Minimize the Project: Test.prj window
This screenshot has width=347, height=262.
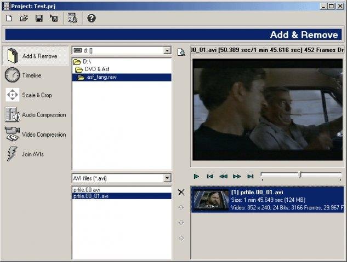324,6
